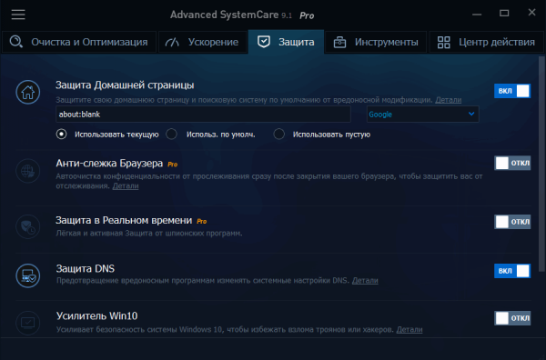The image size is (546, 360).
Task: Click the toolbox icon on the Инструменты tab
Action: tap(339, 43)
